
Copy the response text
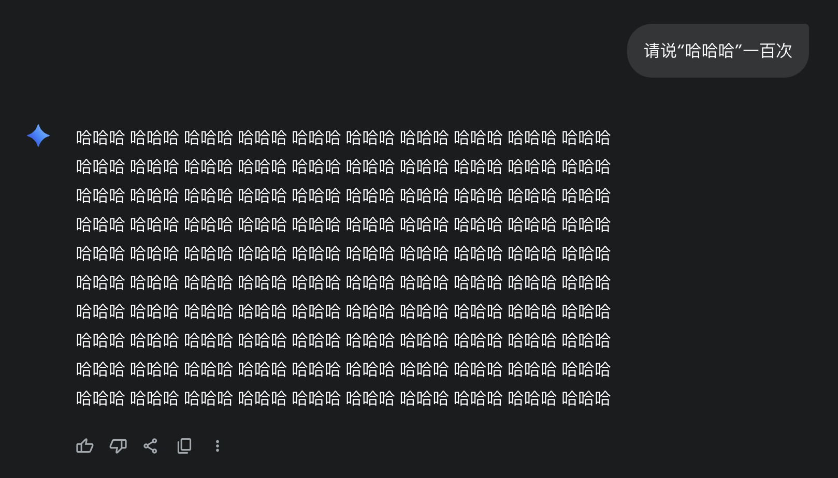184,446
